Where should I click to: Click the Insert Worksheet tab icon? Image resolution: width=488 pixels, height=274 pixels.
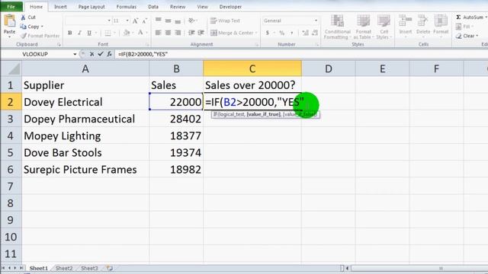click(110, 268)
